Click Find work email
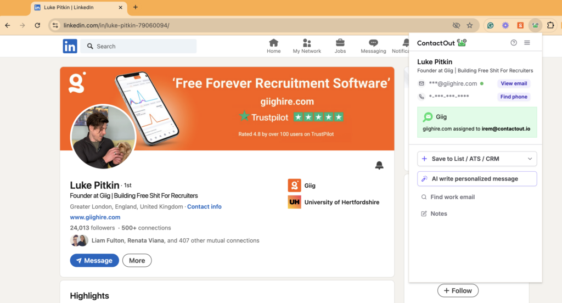Viewport: 562px width, 303px height. 448,197
